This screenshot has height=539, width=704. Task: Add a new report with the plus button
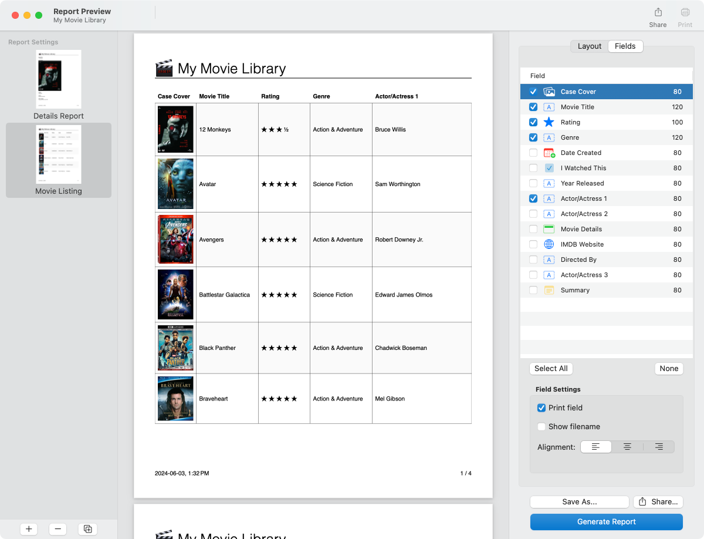(x=29, y=529)
